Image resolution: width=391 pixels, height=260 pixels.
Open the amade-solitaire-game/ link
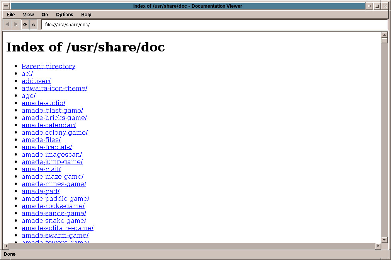[58, 228]
